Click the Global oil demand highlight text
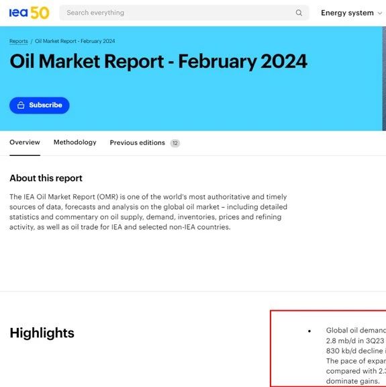Screen dimensions: 386x387 (356, 355)
